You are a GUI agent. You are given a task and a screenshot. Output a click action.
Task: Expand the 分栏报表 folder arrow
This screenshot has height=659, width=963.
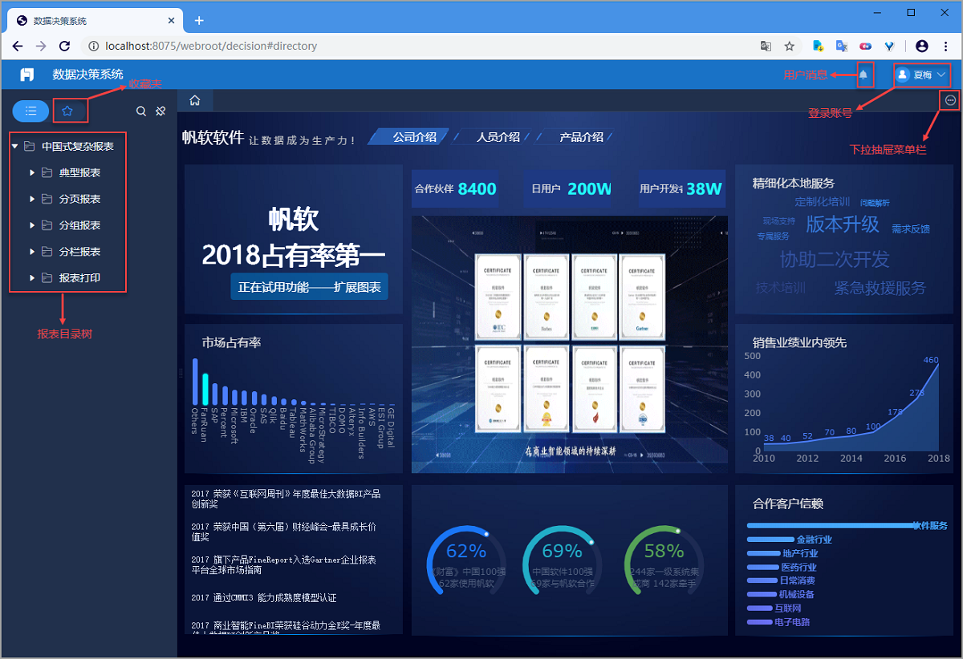[32, 252]
